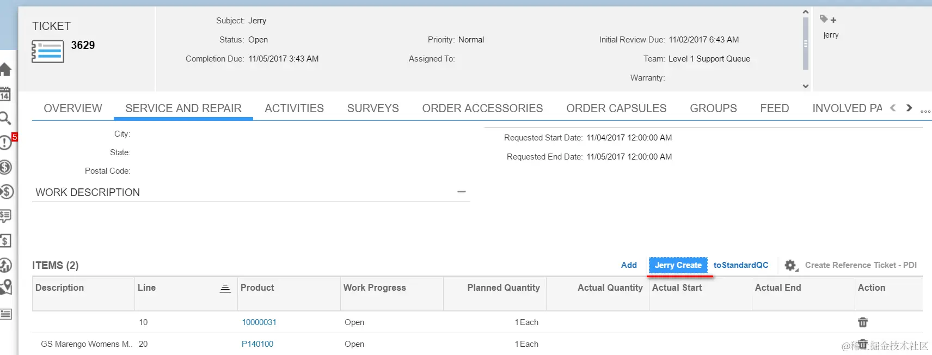Delete item line 10 with trash icon
The height and width of the screenshot is (355, 932).
[x=863, y=322]
